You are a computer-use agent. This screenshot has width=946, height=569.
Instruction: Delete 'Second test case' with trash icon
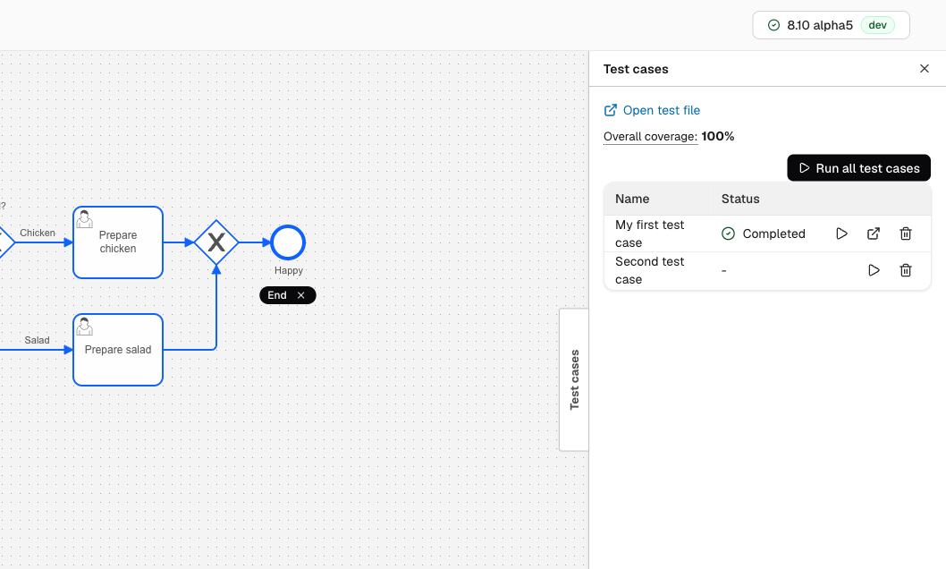pos(906,270)
